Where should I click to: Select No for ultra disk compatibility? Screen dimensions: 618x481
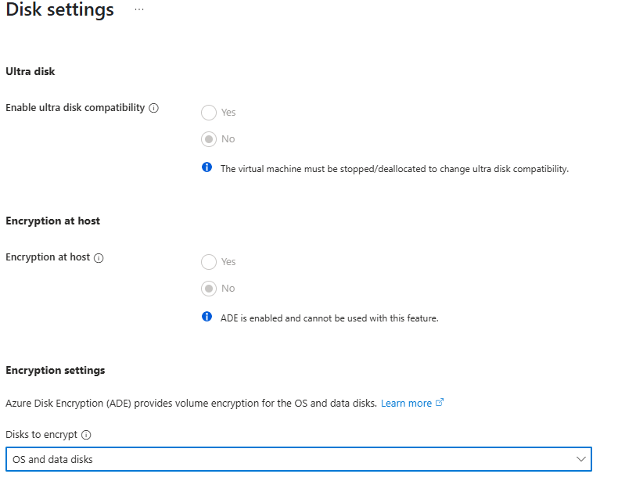[x=209, y=139]
